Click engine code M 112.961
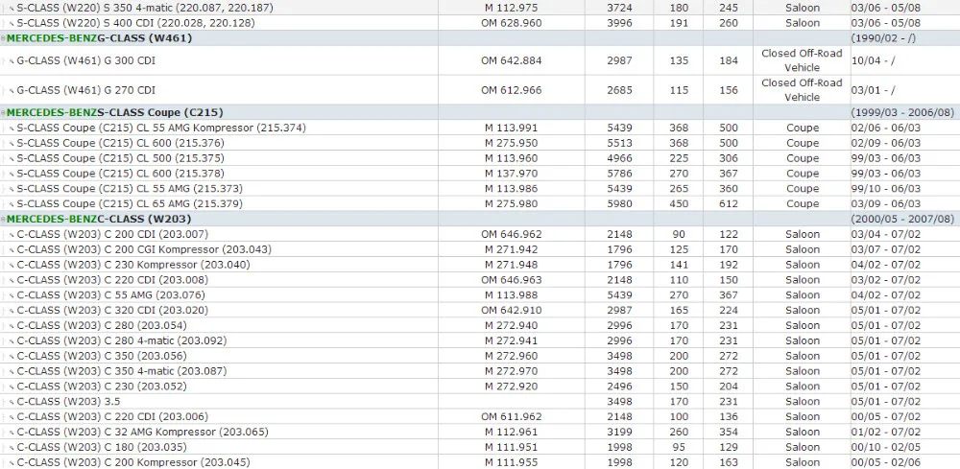 [x=512, y=432]
